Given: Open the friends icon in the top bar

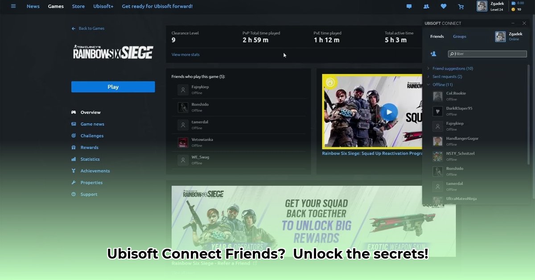Looking at the screenshot, I should (x=426, y=6).
